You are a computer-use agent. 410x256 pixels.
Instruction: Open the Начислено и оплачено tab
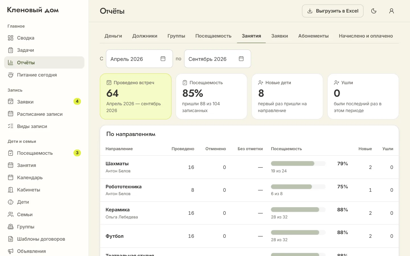coord(366,36)
